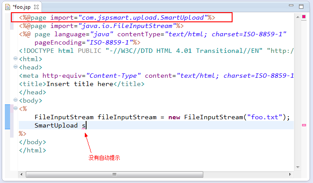Place cursor in pageEncoding="ISO-8859-1" line
This screenshot has width=313, height=183.
87,42
